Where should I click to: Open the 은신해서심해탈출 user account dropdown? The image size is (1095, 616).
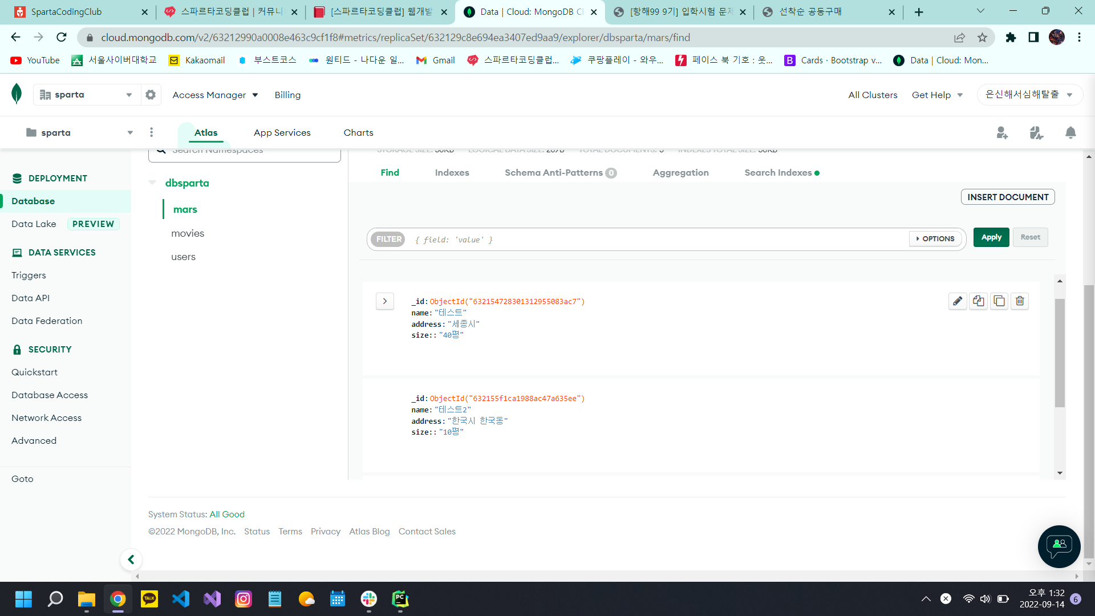click(x=1029, y=95)
